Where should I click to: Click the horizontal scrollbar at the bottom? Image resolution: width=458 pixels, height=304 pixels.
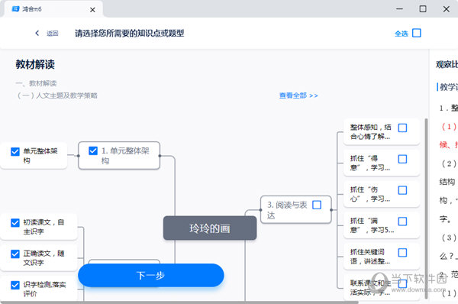[179, 302]
